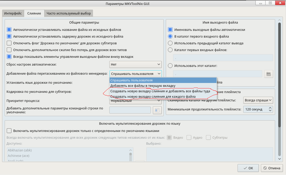Choose 'Спрашивать пользователя' in the dropdown list
Image resolution: width=286 pixels, height=175 pixels.
(x=163, y=80)
